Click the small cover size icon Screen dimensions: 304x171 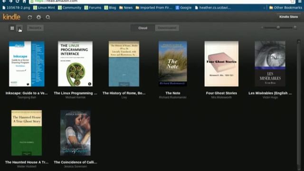tap(262, 28)
